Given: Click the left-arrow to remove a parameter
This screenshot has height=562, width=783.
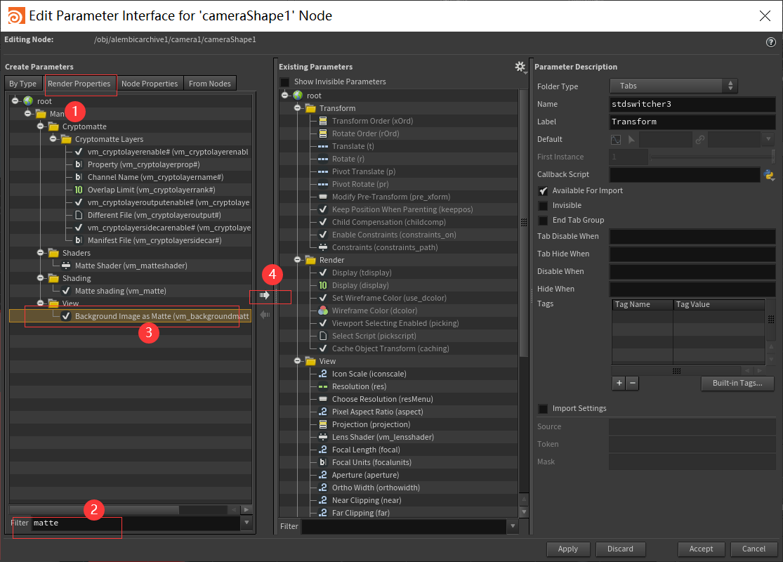Looking at the screenshot, I should coord(265,315).
